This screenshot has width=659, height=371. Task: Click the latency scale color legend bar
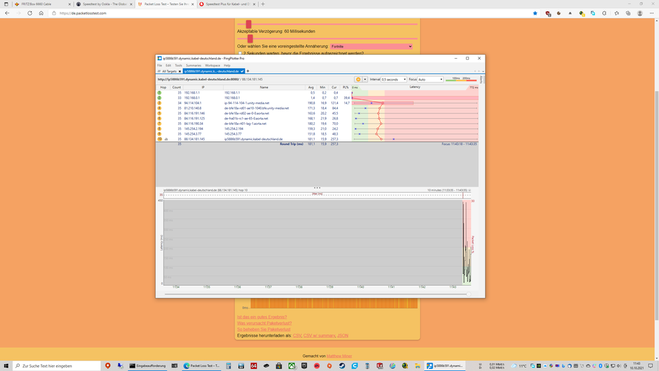tap(461, 79)
